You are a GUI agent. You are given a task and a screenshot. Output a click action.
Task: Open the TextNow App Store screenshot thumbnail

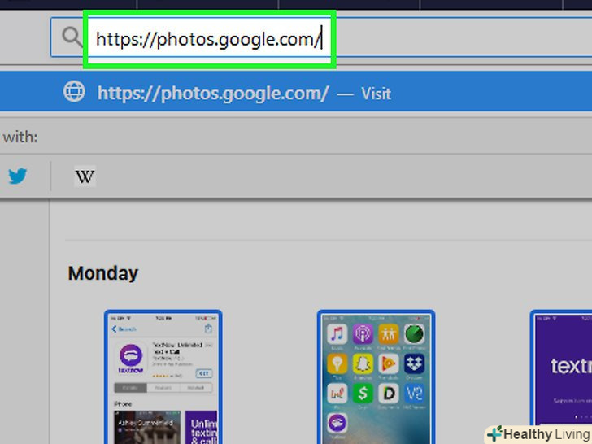click(x=163, y=377)
